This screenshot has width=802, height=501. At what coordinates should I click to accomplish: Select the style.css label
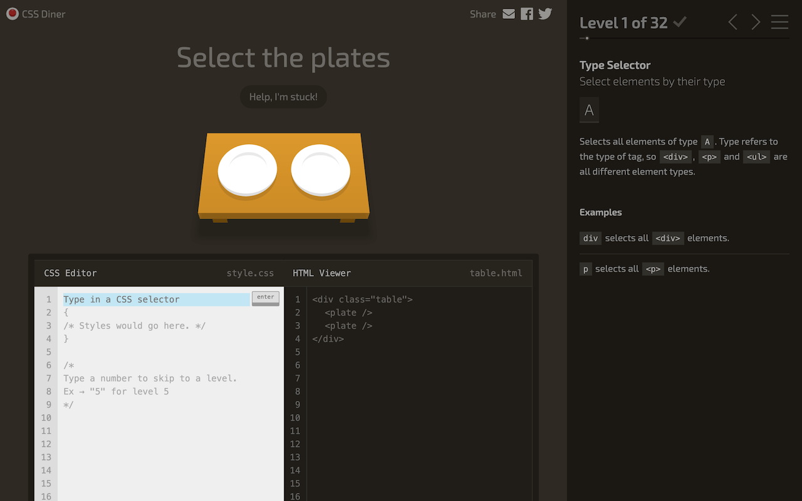[250, 273]
